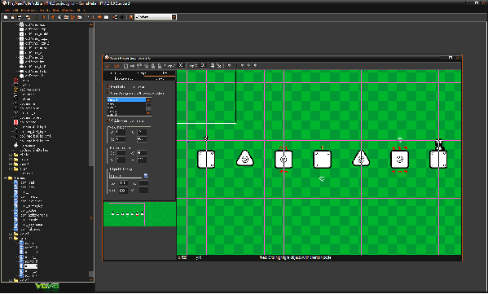488x294 pixels.
Task: Click the Snap X value field
Action: click(181, 66)
